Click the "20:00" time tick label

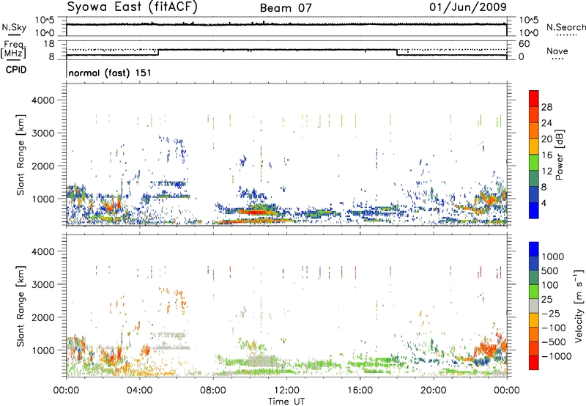[x=433, y=391]
